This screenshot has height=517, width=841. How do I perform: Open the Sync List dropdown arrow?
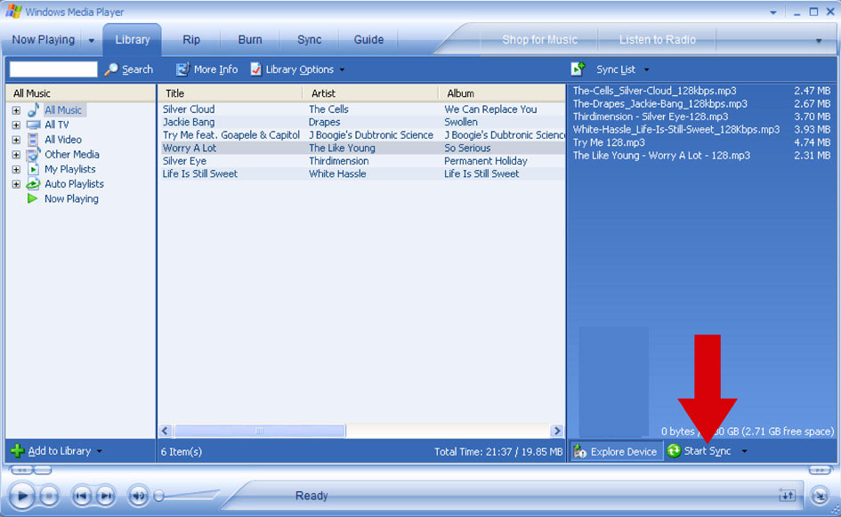(x=646, y=69)
